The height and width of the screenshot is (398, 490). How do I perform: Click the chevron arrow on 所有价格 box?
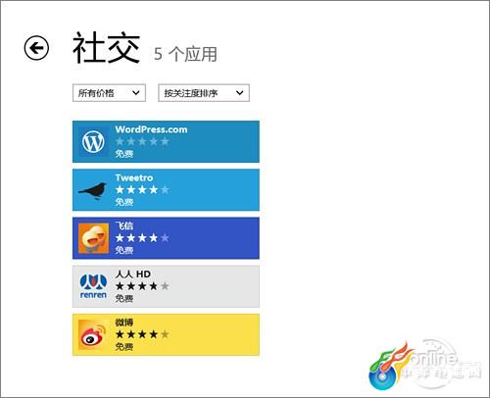pos(136,93)
